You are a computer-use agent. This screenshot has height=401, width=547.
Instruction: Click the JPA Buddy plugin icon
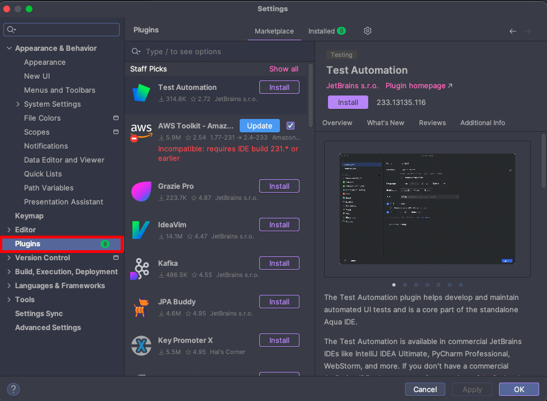(141, 307)
